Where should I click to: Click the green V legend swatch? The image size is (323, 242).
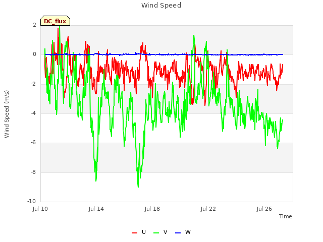click(156, 233)
